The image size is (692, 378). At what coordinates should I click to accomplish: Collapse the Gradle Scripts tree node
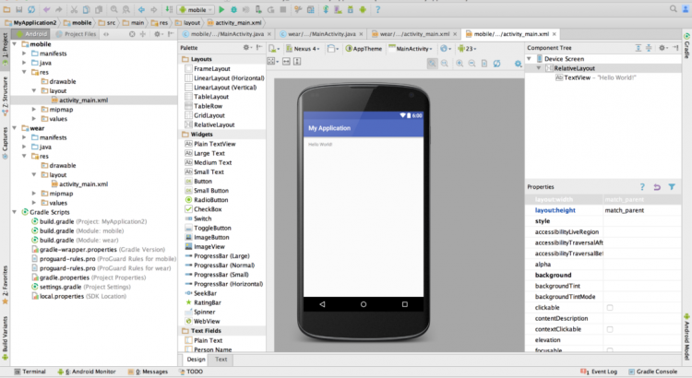pos(14,212)
